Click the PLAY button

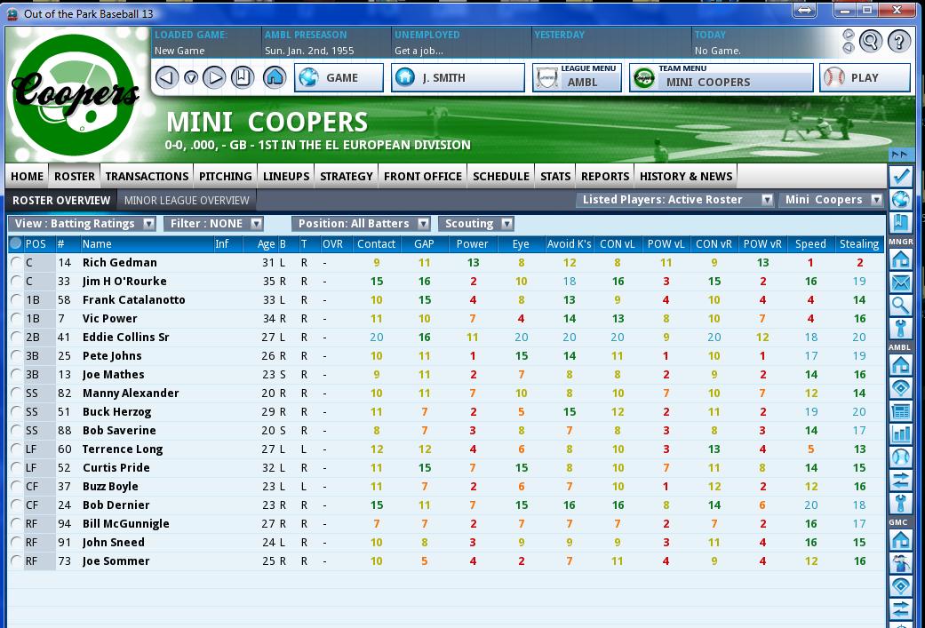(865, 77)
